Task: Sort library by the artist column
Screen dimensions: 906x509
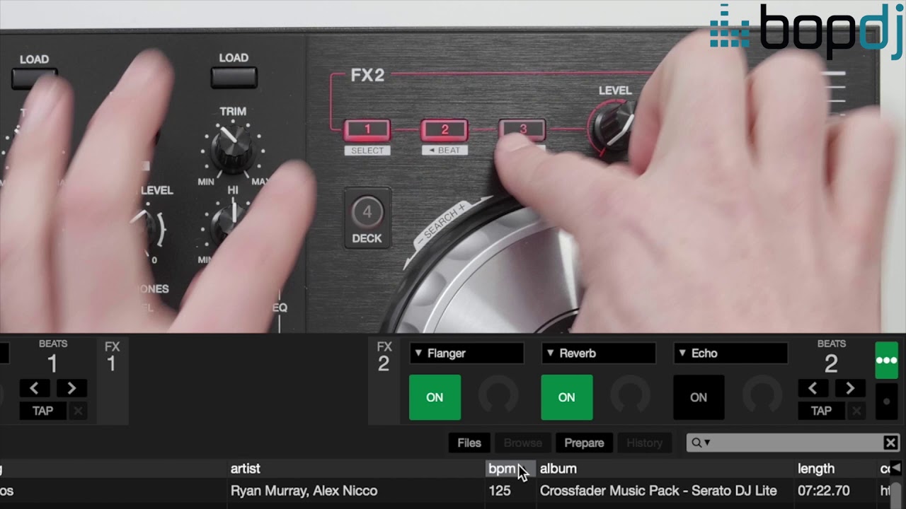Action: (356, 469)
